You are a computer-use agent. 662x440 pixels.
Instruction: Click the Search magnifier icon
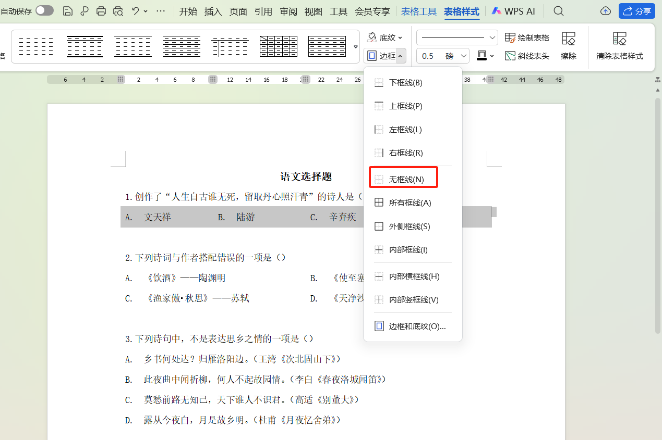tap(558, 10)
